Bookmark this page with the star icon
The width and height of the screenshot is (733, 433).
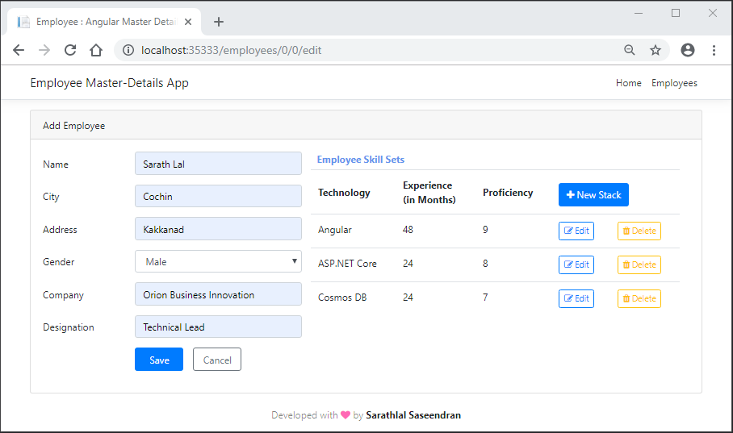(x=656, y=50)
